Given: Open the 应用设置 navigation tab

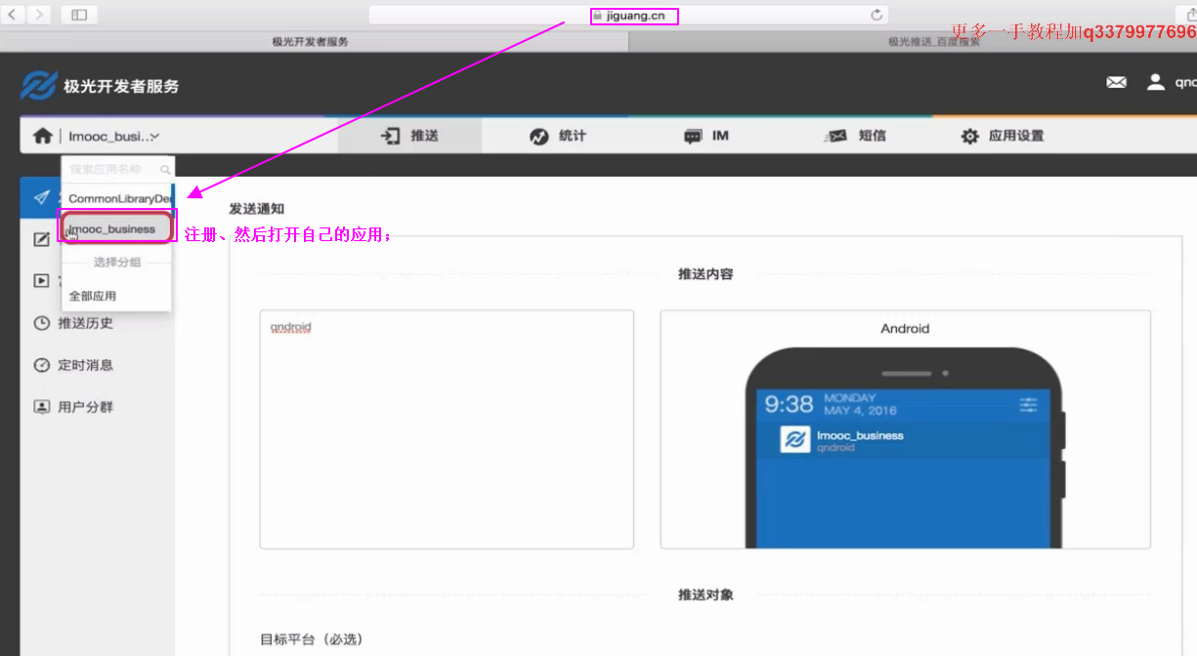Looking at the screenshot, I should 1004,136.
